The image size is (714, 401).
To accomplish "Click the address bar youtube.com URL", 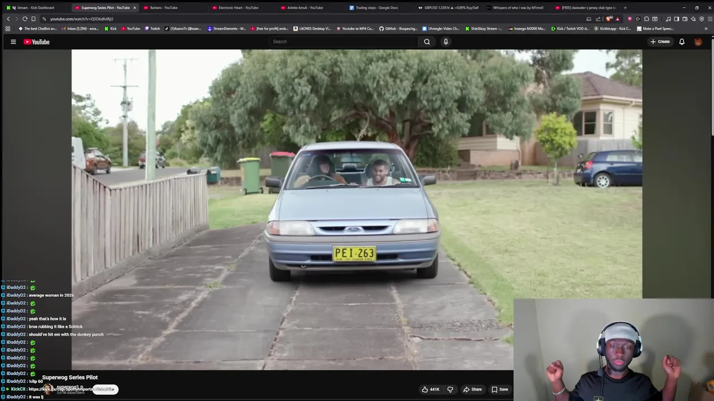I will 81,19.
